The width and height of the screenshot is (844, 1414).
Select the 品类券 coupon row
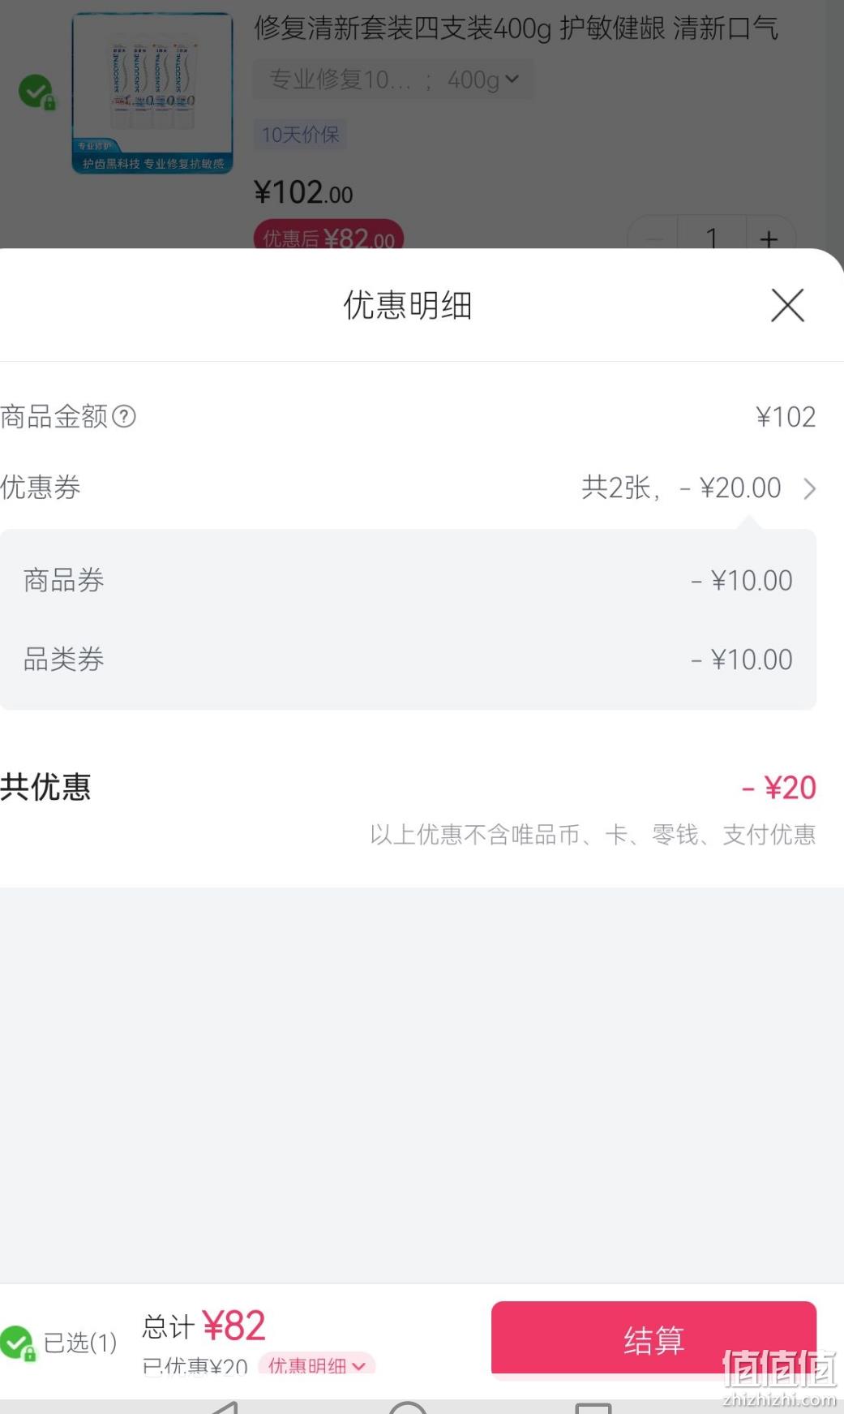[x=408, y=659]
